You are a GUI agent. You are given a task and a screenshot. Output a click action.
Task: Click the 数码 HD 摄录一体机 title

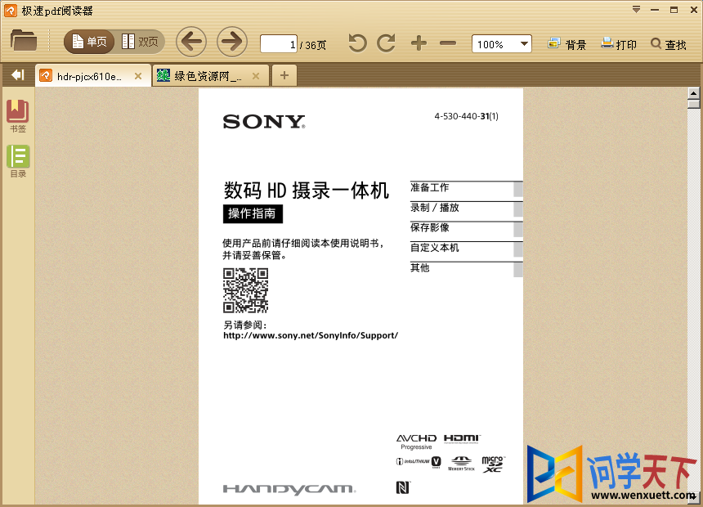click(307, 191)
